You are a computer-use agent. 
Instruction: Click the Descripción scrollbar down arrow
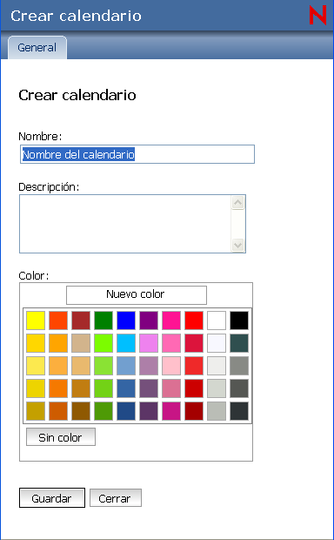[x=237, y=246]
